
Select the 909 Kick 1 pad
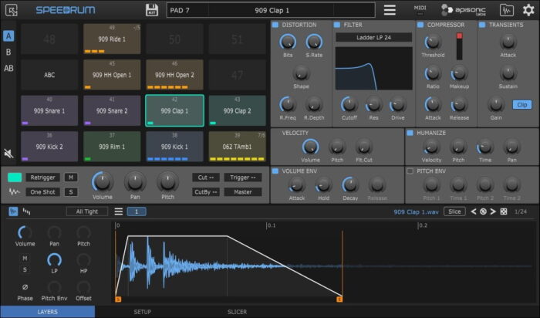coord(174,146)
